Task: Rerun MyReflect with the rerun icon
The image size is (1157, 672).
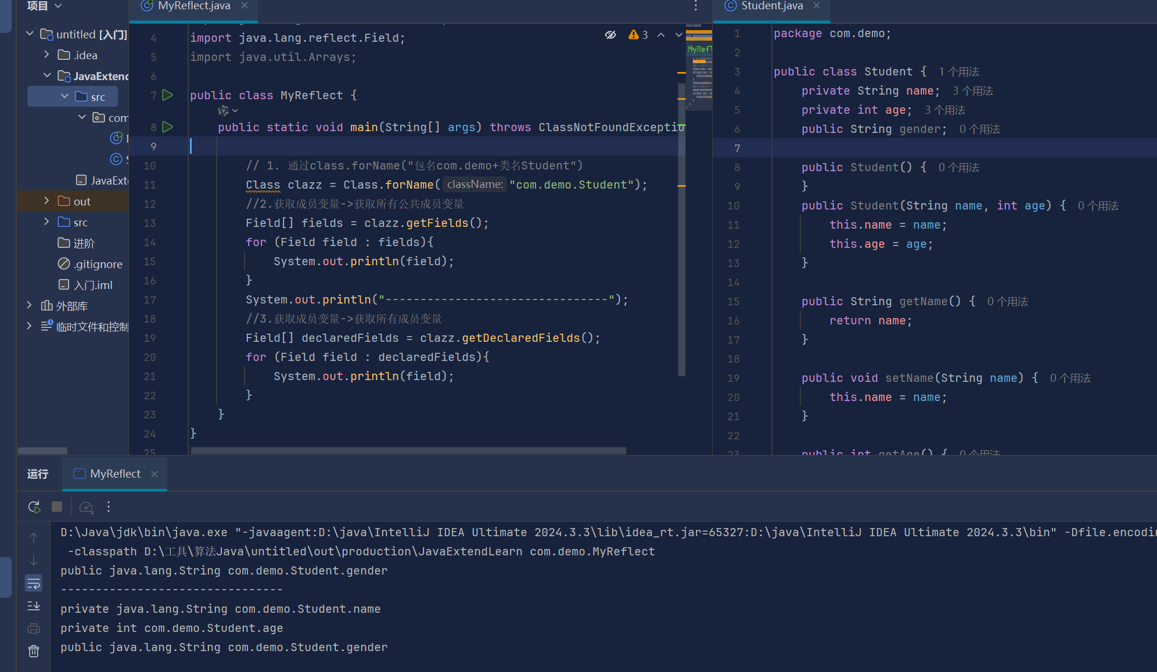Action: coord(34,507)
